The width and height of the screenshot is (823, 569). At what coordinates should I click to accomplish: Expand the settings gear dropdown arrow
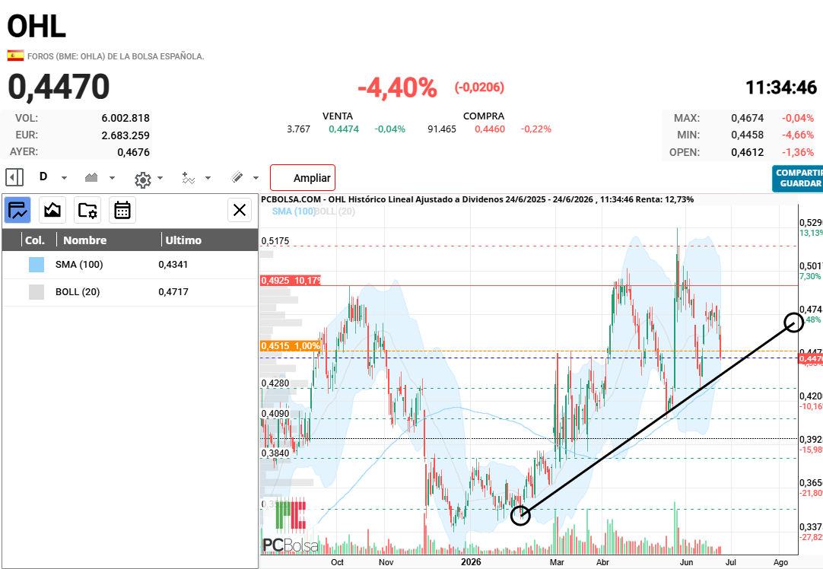(x=160, y=178)
